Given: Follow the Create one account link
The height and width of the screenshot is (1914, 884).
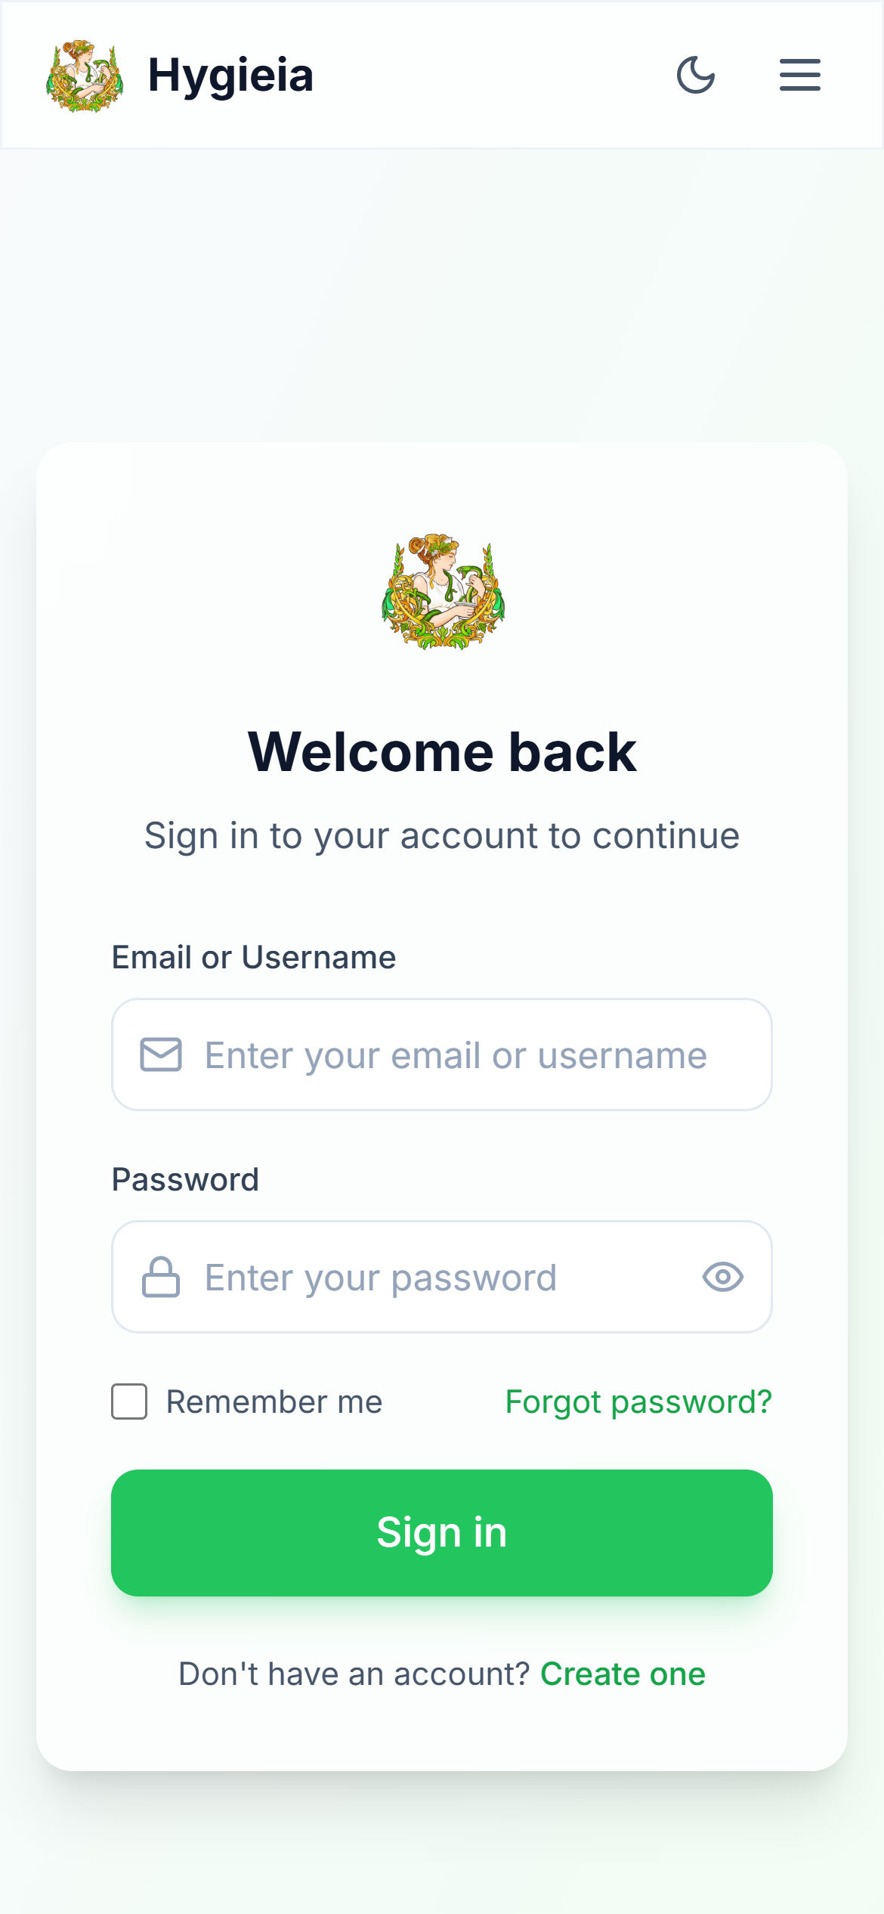Looking at the screenshot, I should (x=623, y=1674).
